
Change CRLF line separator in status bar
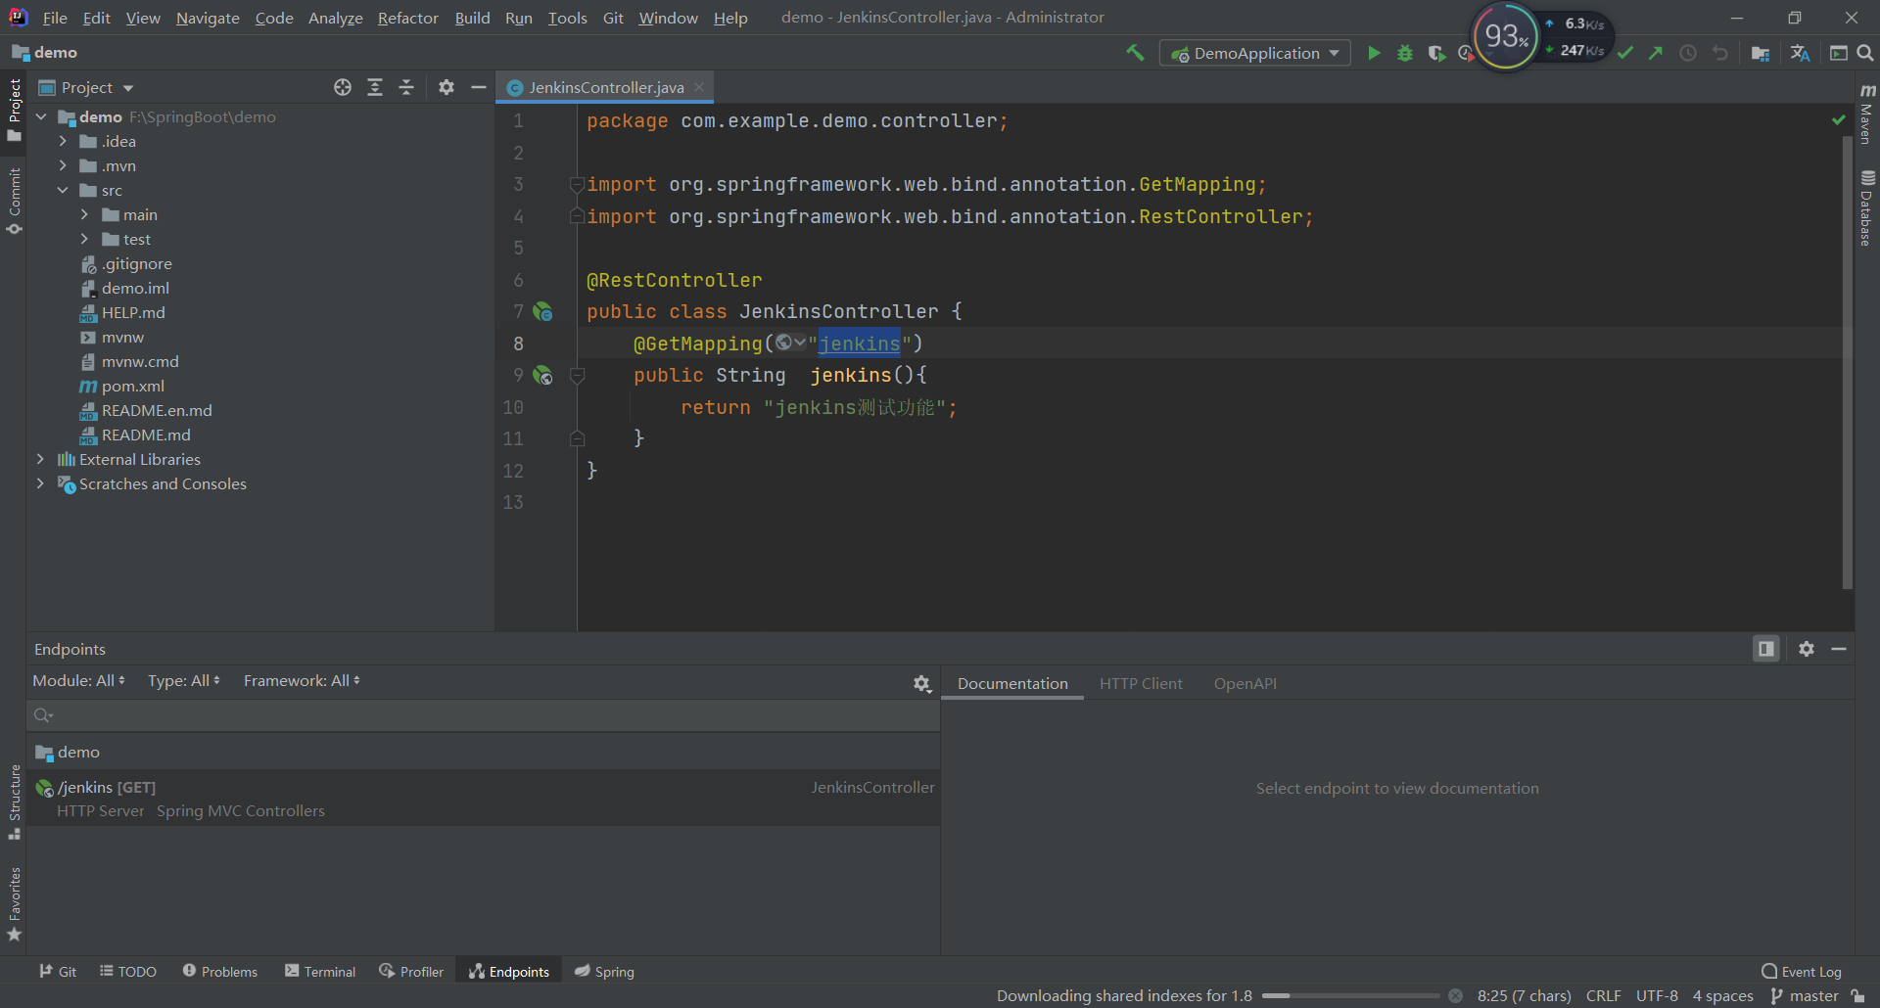[1603, 996]
